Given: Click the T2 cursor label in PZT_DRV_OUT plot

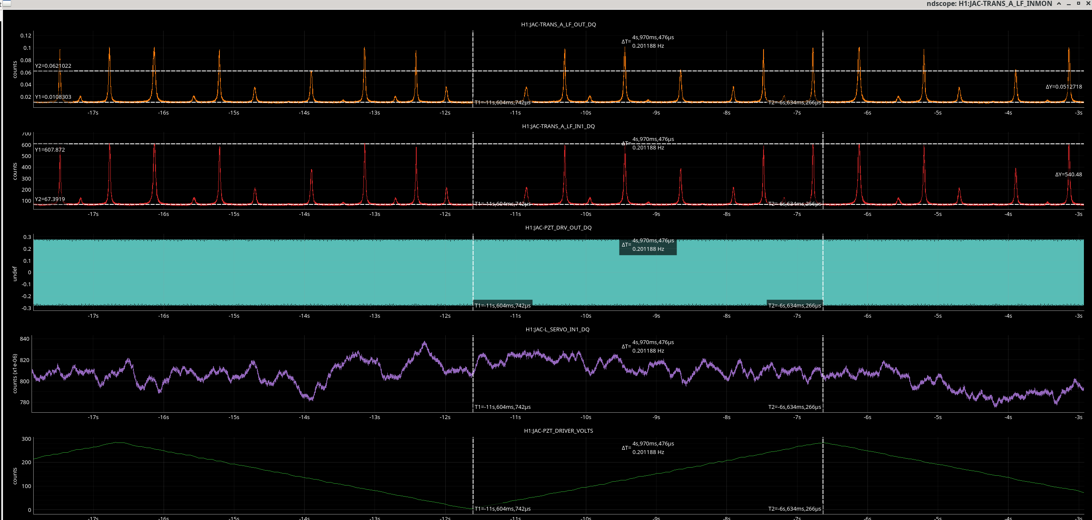Looking at the screenshot, I should (x=794, y=305).
